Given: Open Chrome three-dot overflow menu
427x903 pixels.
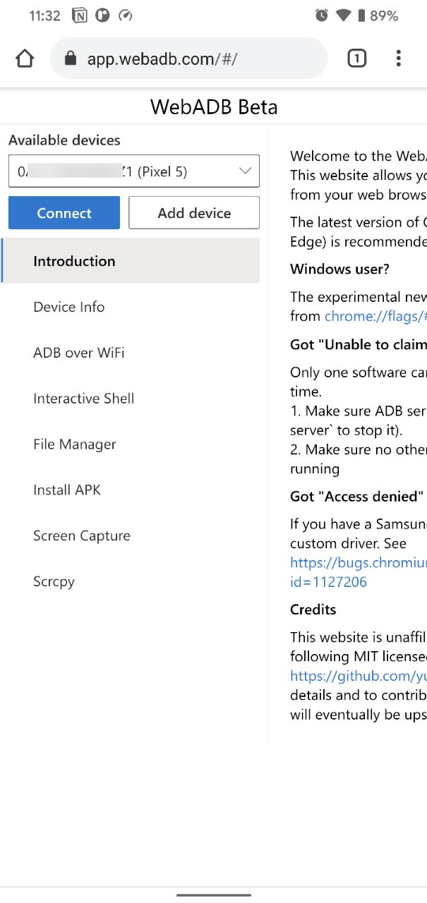Looking at the screenshot, I should [x=399, y=59].
